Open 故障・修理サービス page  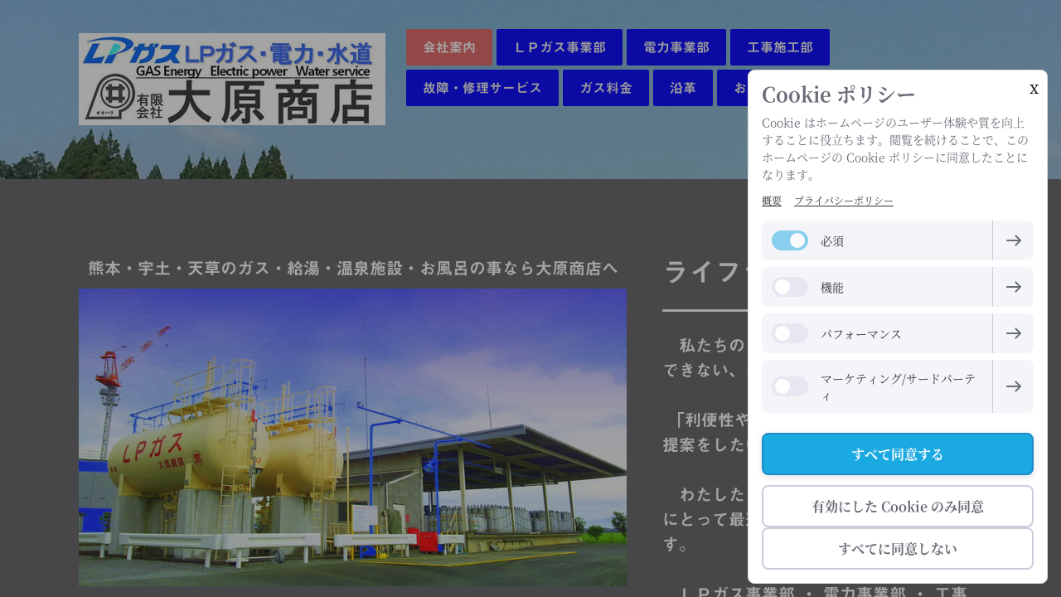482,88
